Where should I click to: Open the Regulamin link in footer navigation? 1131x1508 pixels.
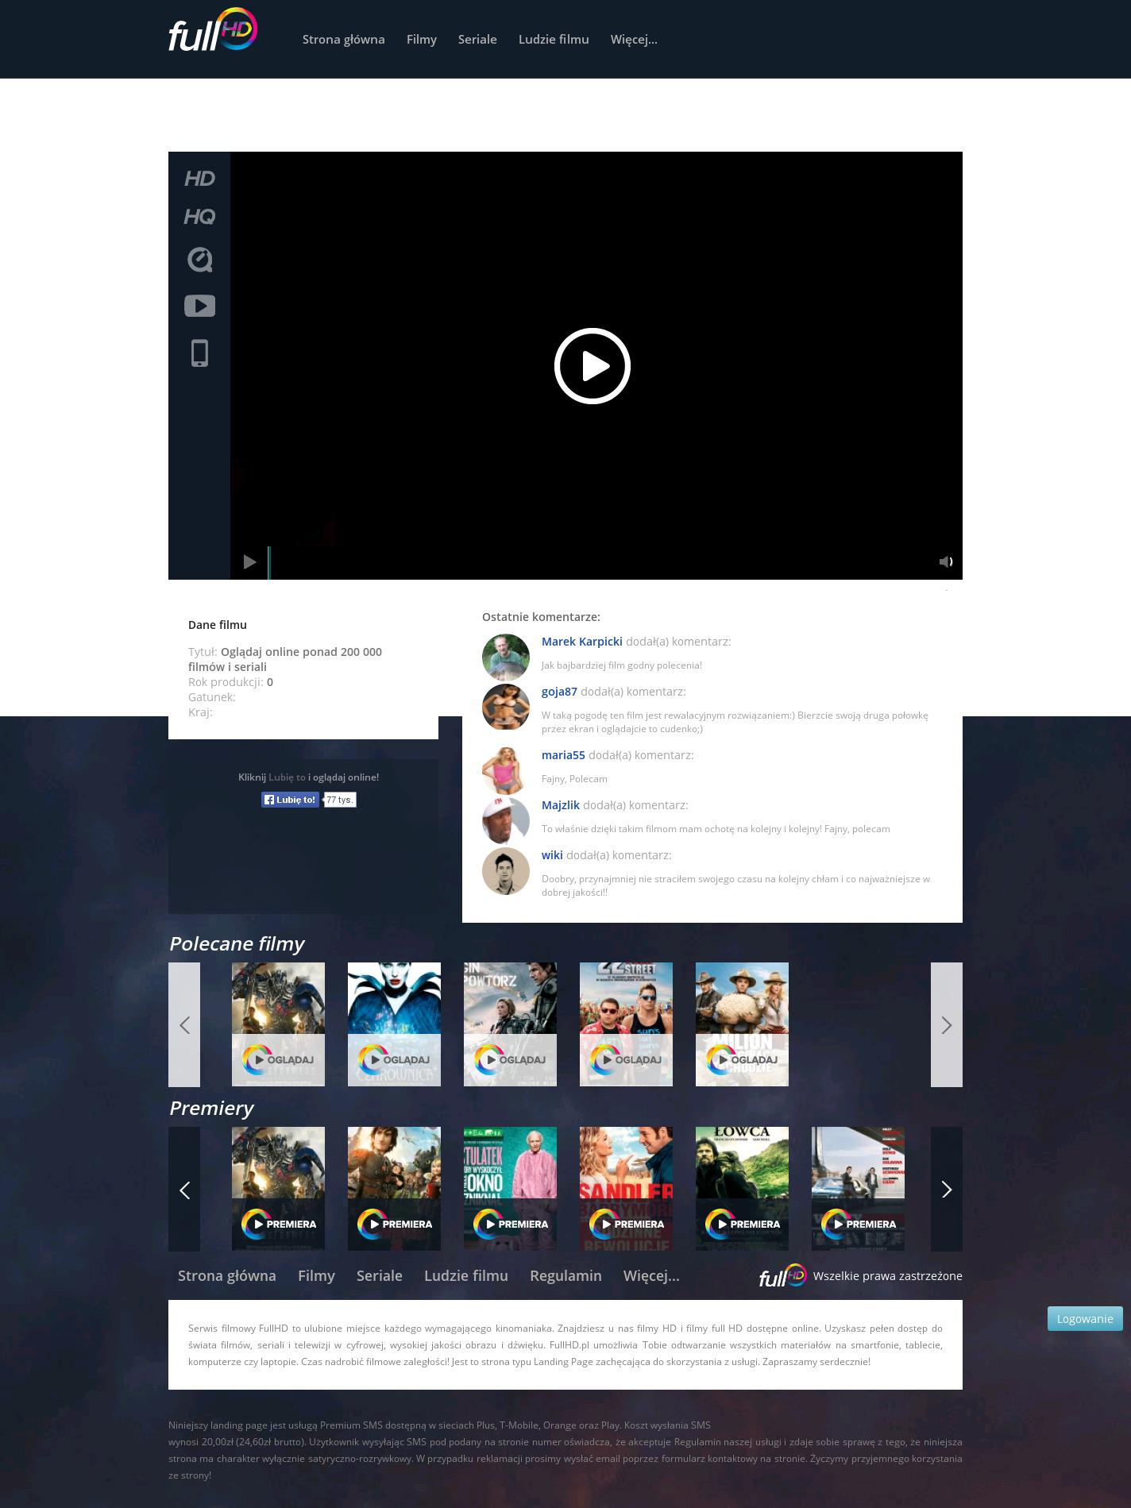[565, 1276]
